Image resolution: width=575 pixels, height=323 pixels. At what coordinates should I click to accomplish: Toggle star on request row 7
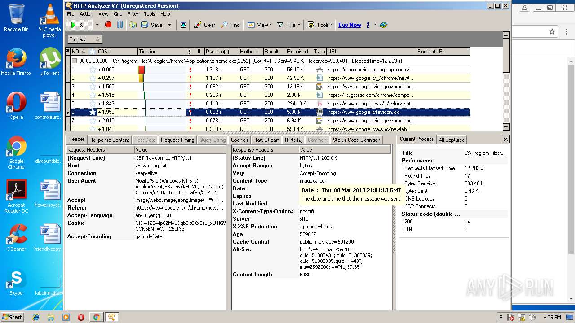coord(93,121)
